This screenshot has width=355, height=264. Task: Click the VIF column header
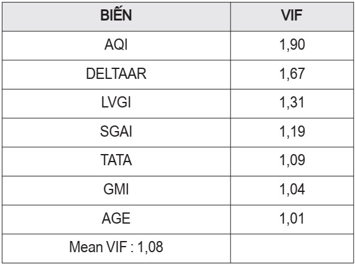point(292,17)
